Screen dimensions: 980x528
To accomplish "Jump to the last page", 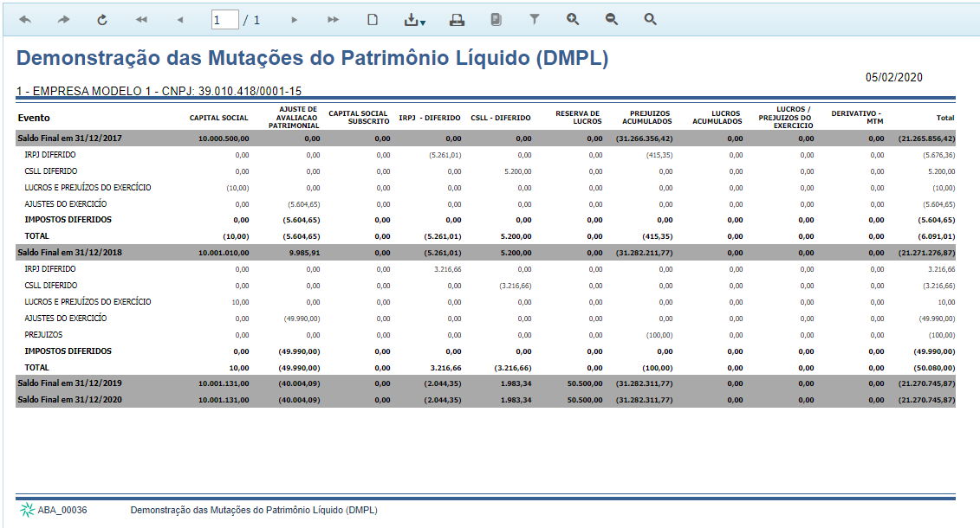I will 332,18.
